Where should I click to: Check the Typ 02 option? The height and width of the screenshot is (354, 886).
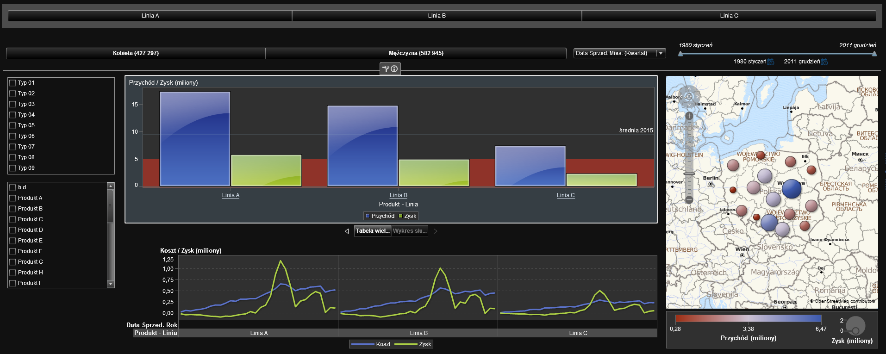tap(12, 93)
